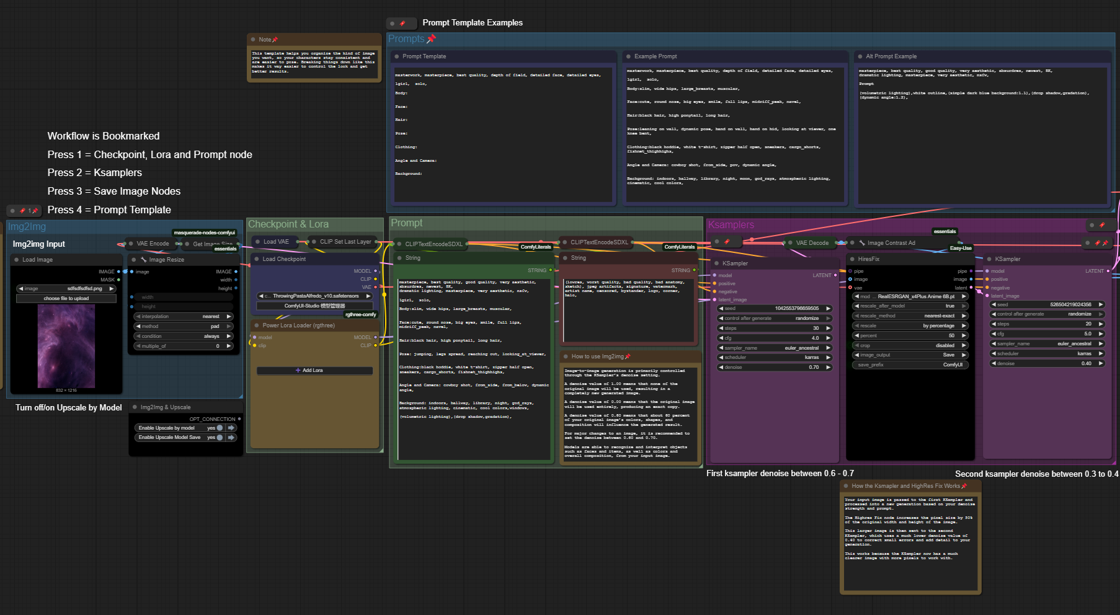
Task: Click the wrench icon on Image Resize node
Action: (x=143, y=260)
